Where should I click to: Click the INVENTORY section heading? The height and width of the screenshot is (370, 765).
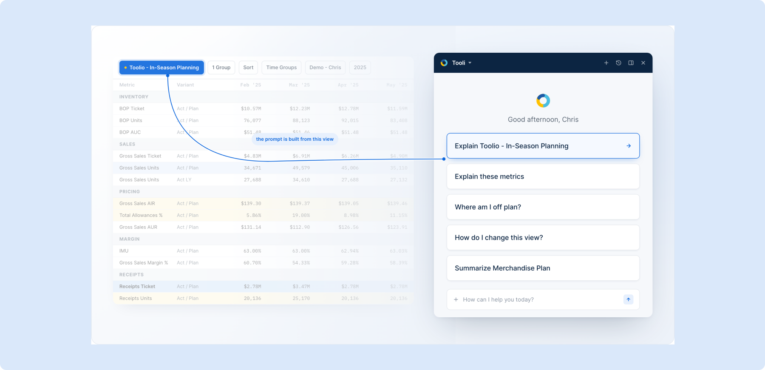[134, 97]
